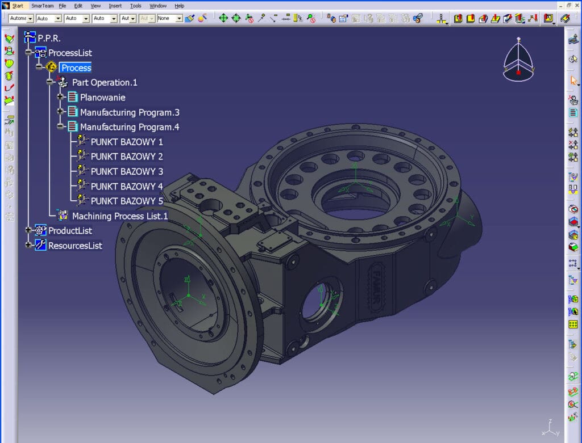The width and height of the screenshot is (582, 443).
Task: Expand the ProductList node
Action: 28,230
